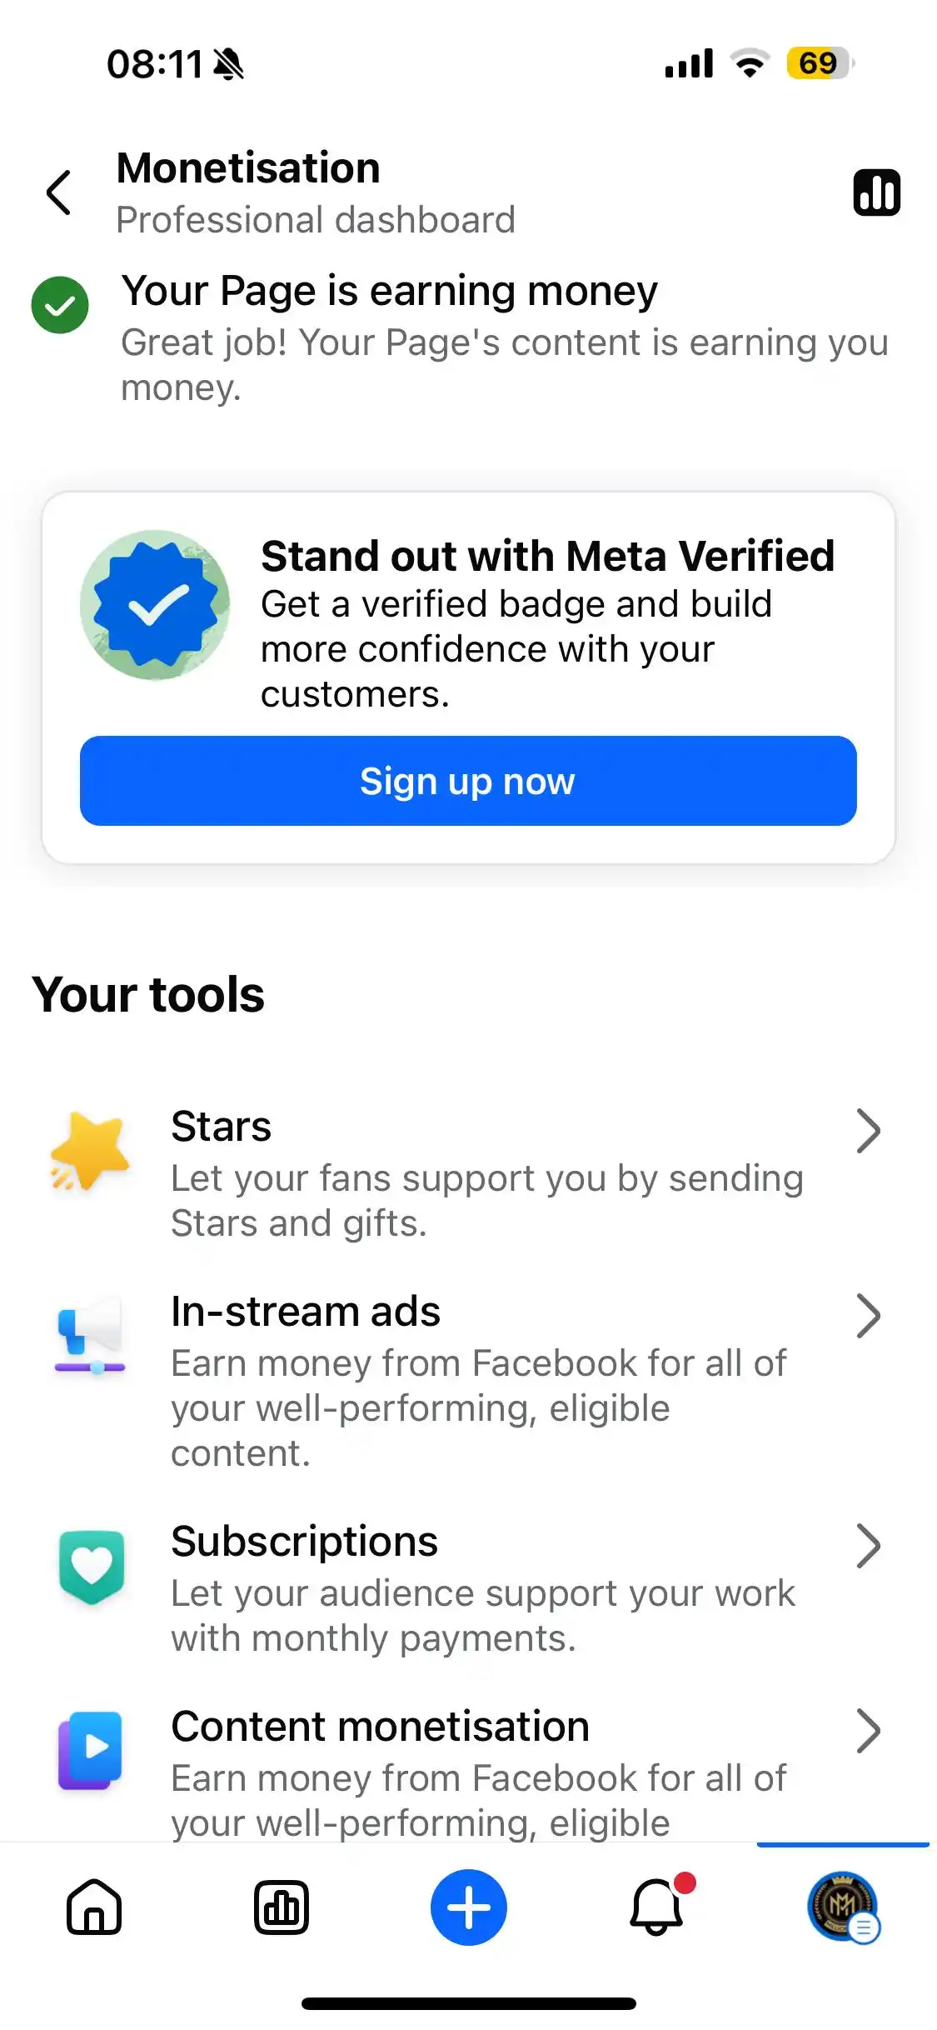Tap the Subscriptions heart shield icon
This screenshot has width=937, height=2030.
pyautogui.click(x=92, y=1567)
